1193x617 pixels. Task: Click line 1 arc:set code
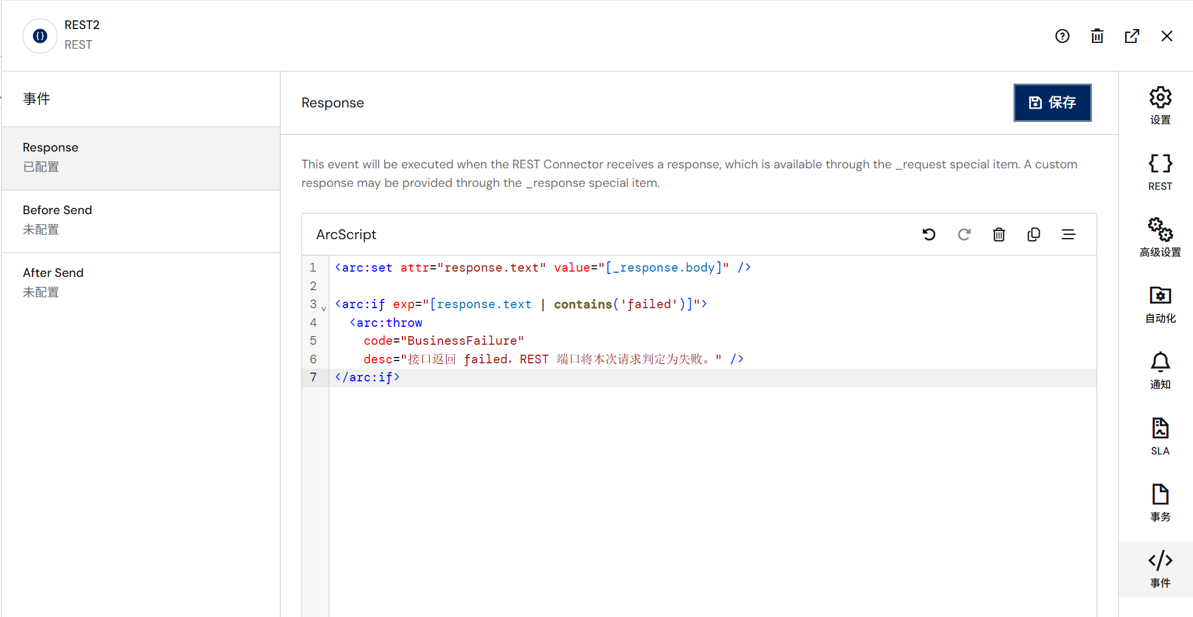tap(542, 268)
